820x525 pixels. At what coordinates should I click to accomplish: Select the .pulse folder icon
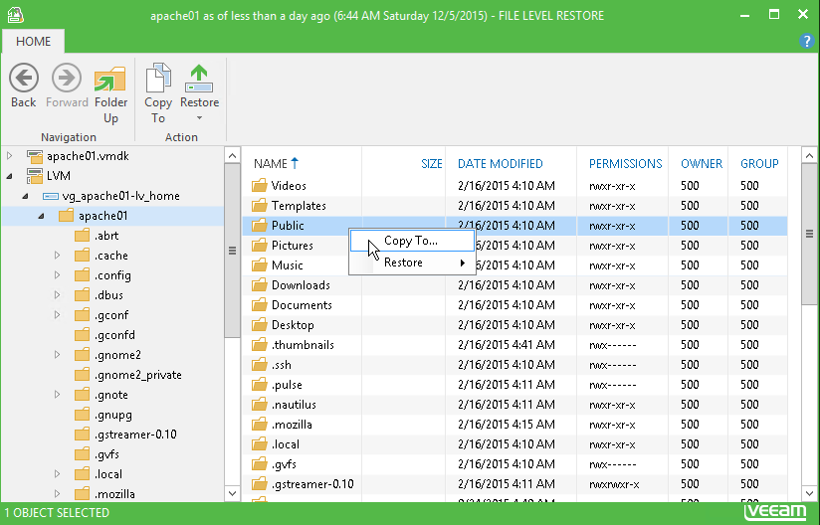point(259,385)
